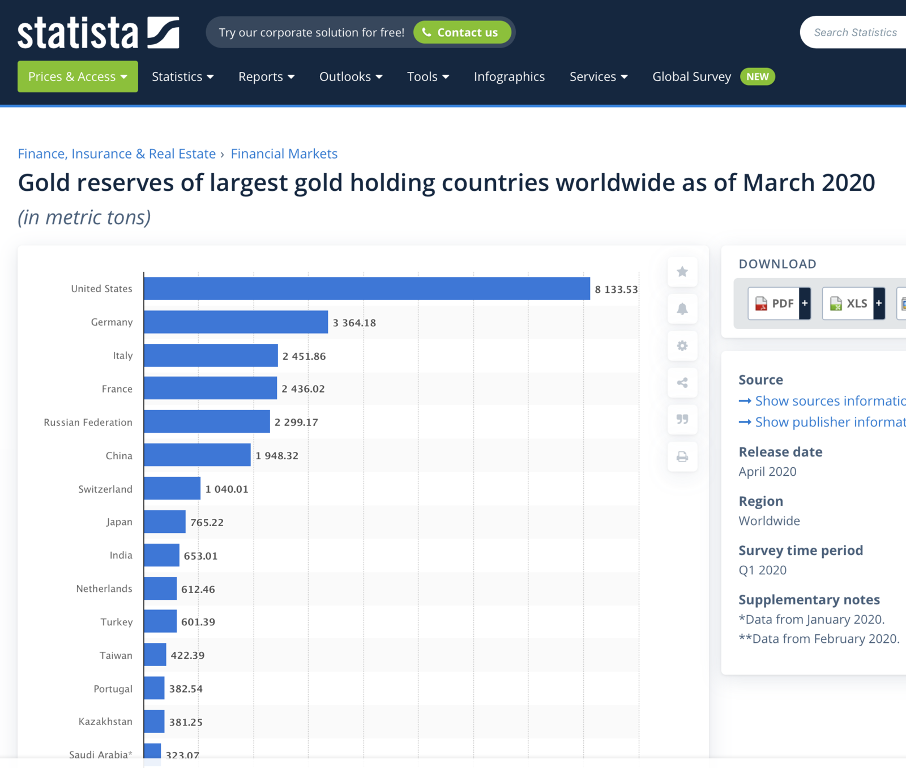Click the star favorite icon beside chart
Screen dimensions: 906x768
pyautogui.click(x=682, y=272)
